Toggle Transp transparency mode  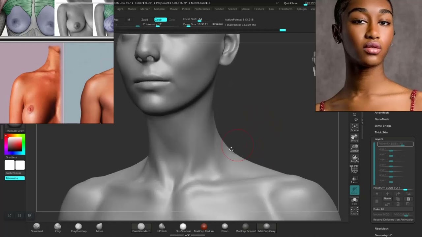(x=354, y=180)
